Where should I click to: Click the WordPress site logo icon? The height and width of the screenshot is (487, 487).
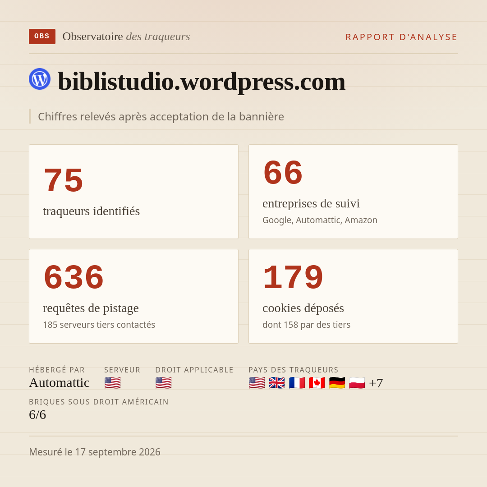click(40, 79)
